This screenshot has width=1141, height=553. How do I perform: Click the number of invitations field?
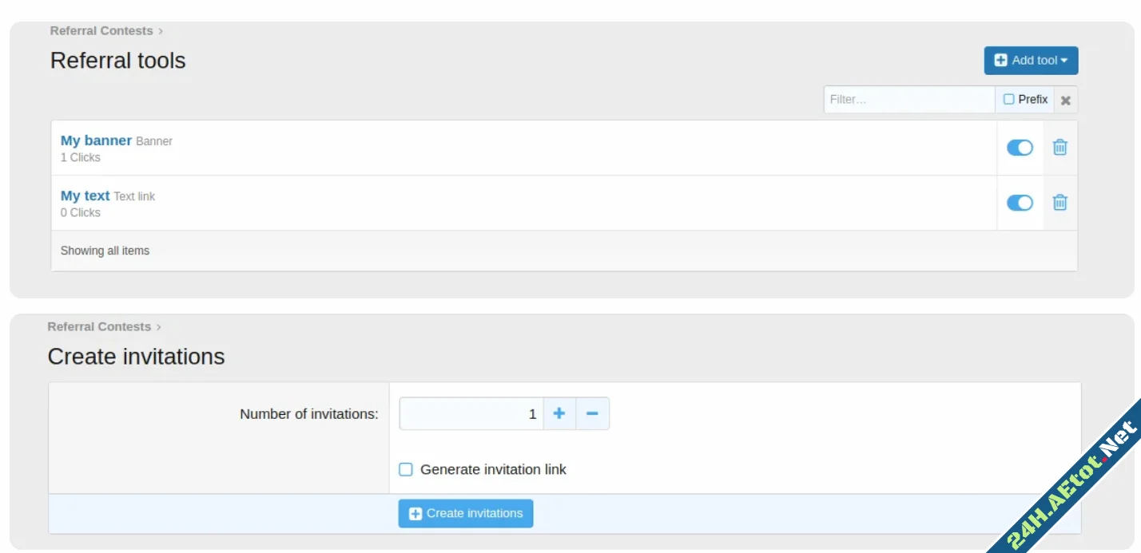click(x=471, y=413)
